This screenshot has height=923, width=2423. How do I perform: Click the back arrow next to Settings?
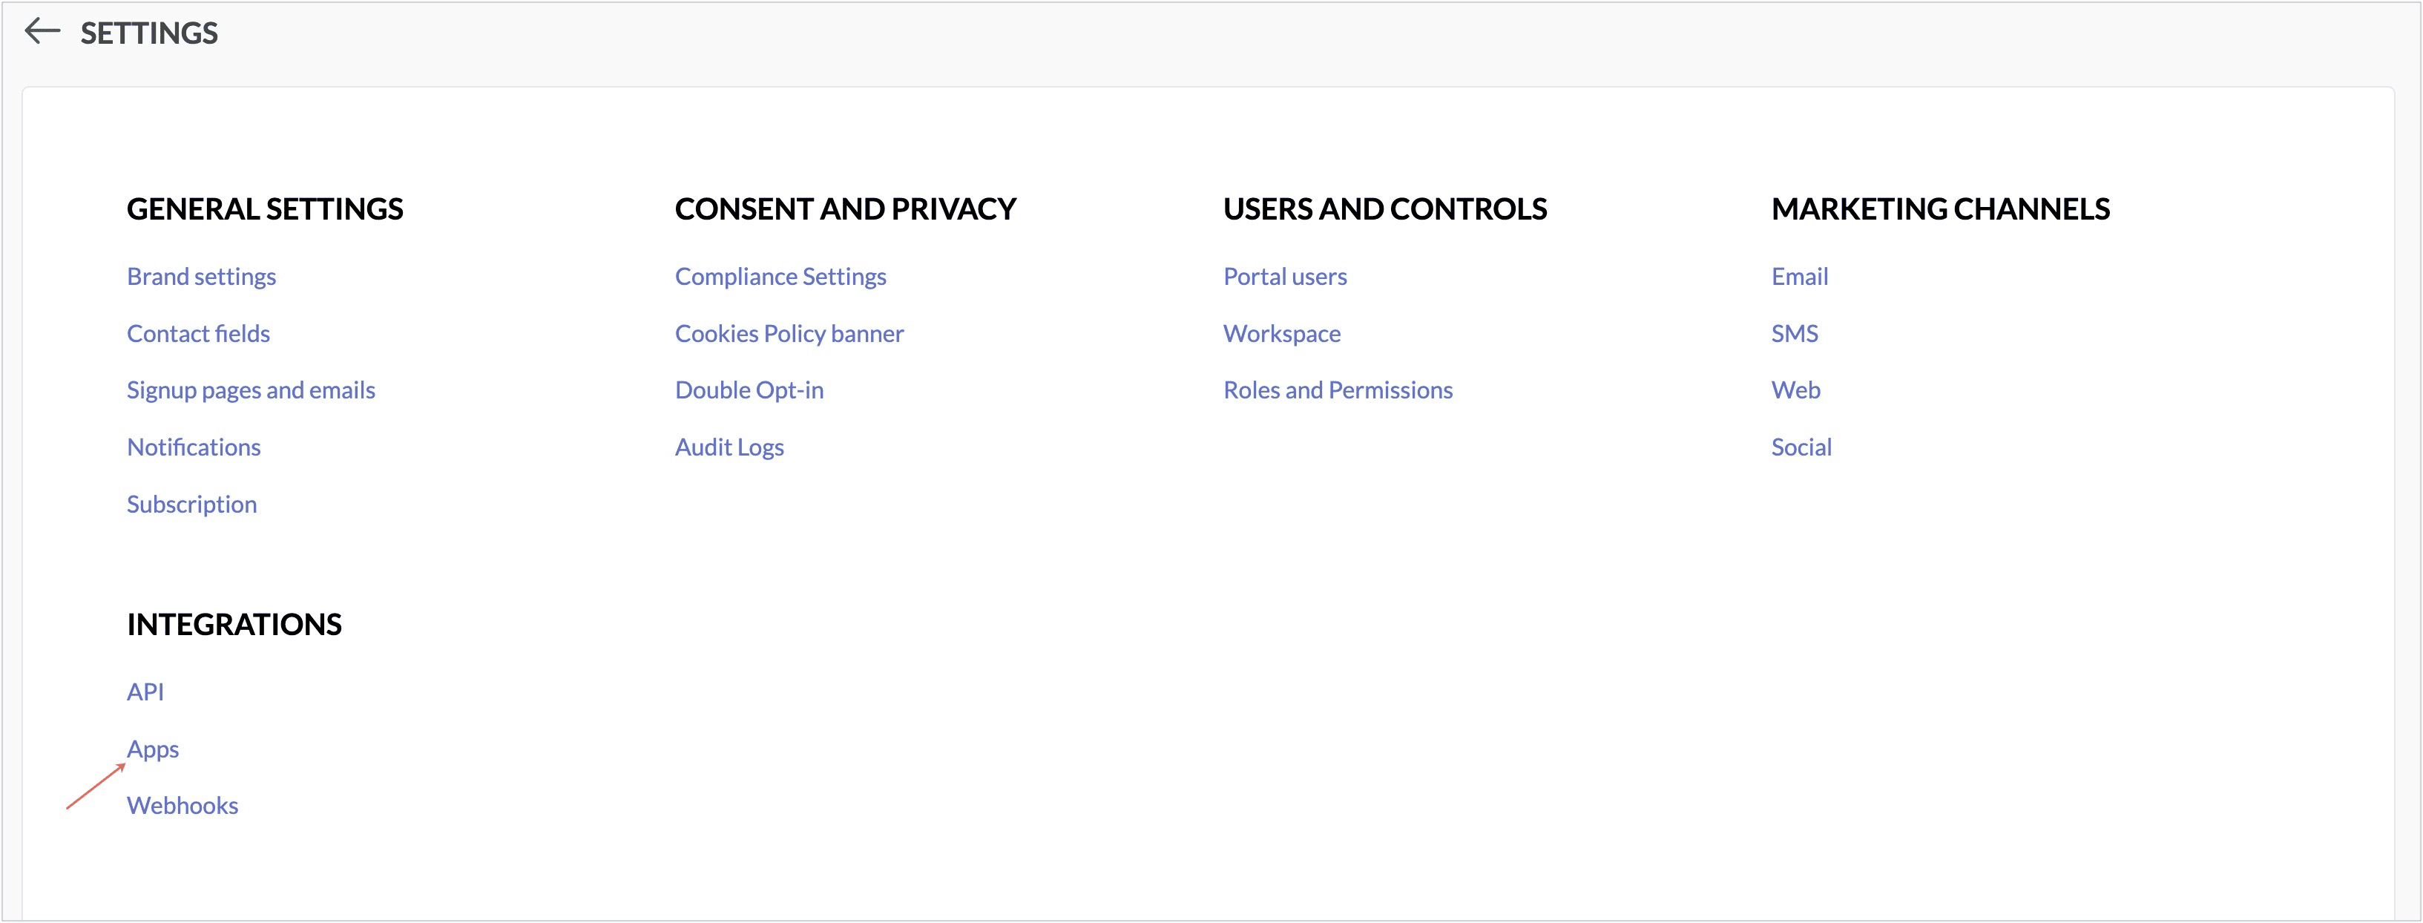point(42,31)
